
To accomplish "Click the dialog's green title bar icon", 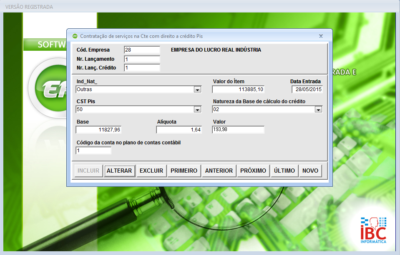I will pyautogui.click(x=75, y=36).
